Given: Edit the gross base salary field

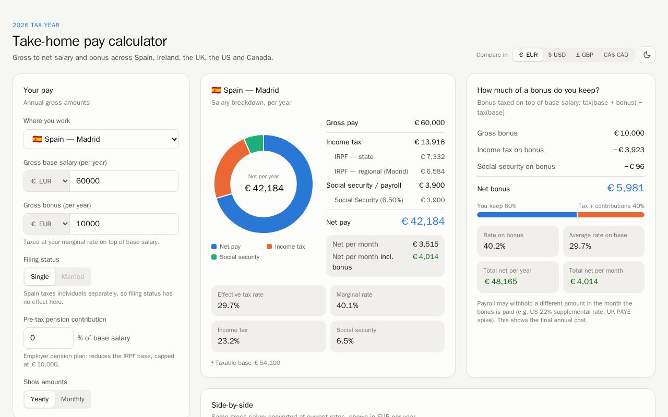Looking at the screenshot, I should pyautogui.click(x=124, y=181).
